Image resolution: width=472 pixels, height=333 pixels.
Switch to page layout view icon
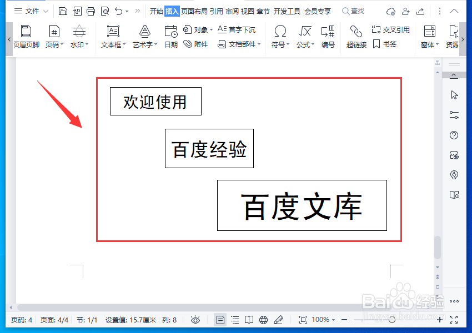point(220,320)
